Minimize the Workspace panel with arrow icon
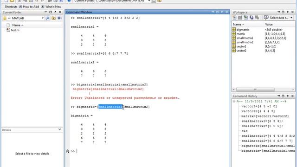This screenshot has width=297, height=167. click(x=278, y=12)
